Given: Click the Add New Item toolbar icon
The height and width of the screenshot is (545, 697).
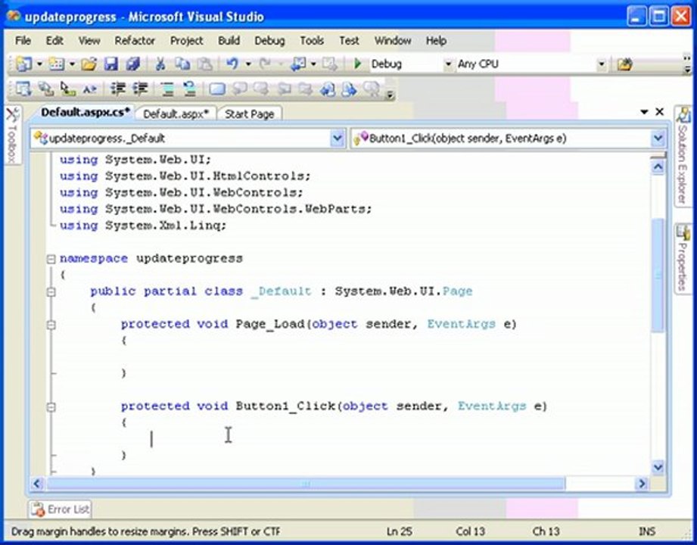Looking at the screenshot, I should (57, 64).
